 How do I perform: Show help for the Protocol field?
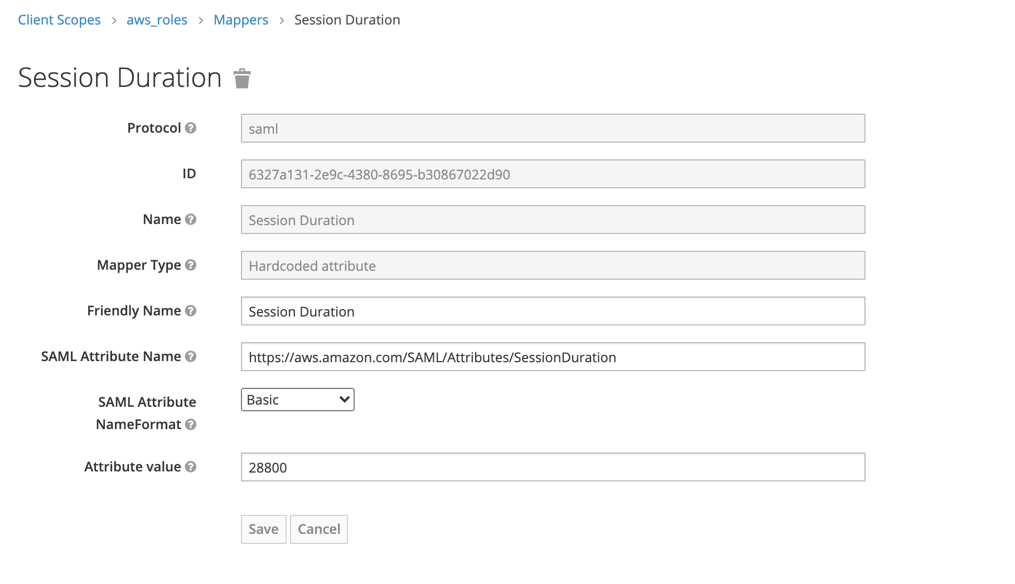pyautogui.click(x=191, y=128)
